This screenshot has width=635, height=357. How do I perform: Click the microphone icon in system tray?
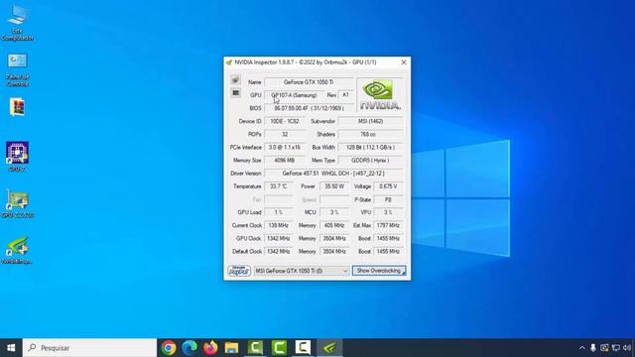pos(593,348)
